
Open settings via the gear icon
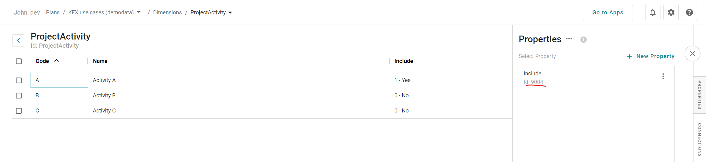pyautogui.click(x=671, y=12)
